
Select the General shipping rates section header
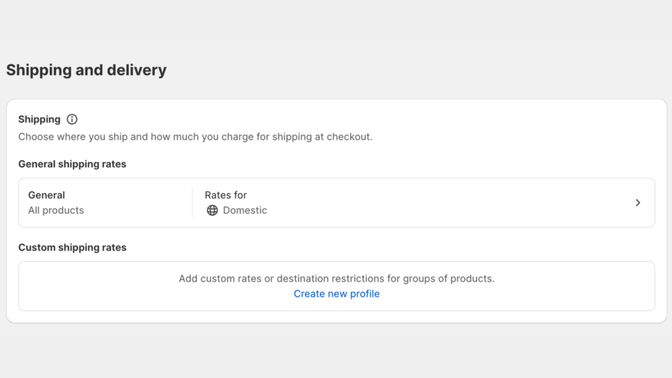click(72, 164)
